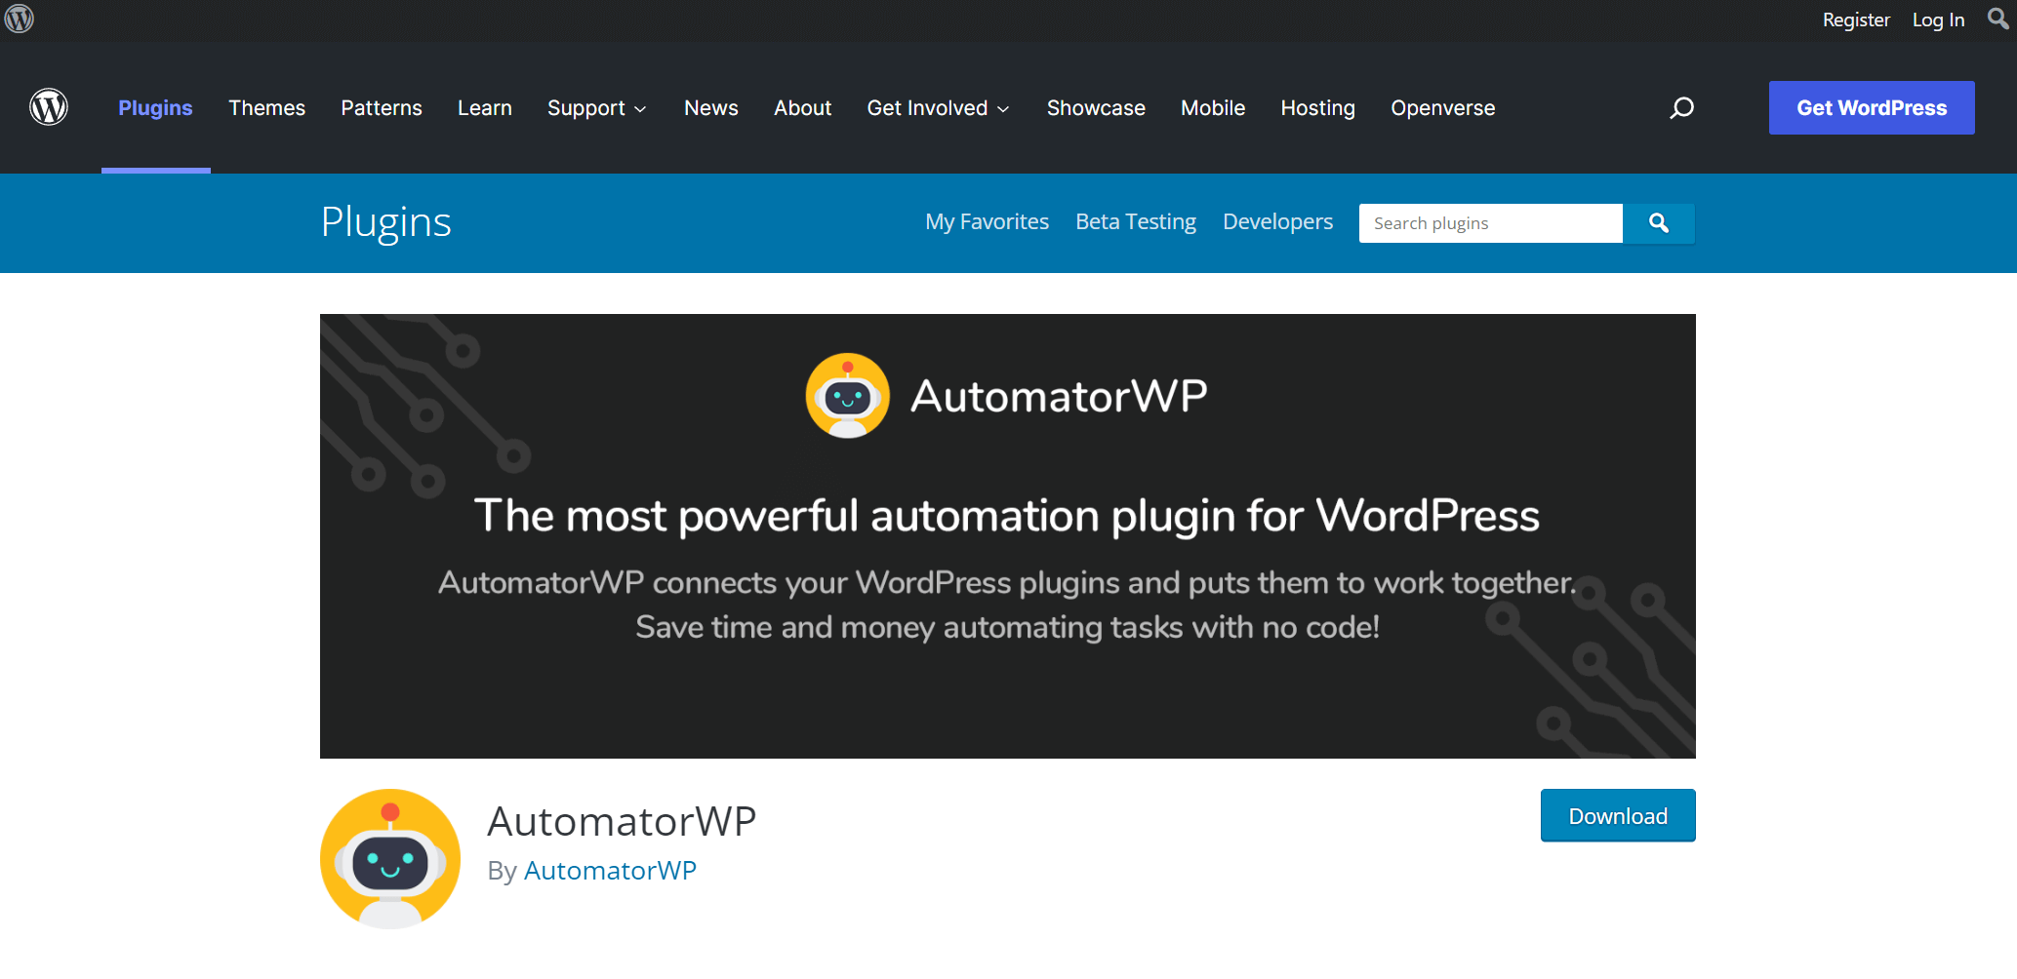Submit plugin search with the magnifier button
The height and width of the screenshot is (979, 2017).
1659,223
